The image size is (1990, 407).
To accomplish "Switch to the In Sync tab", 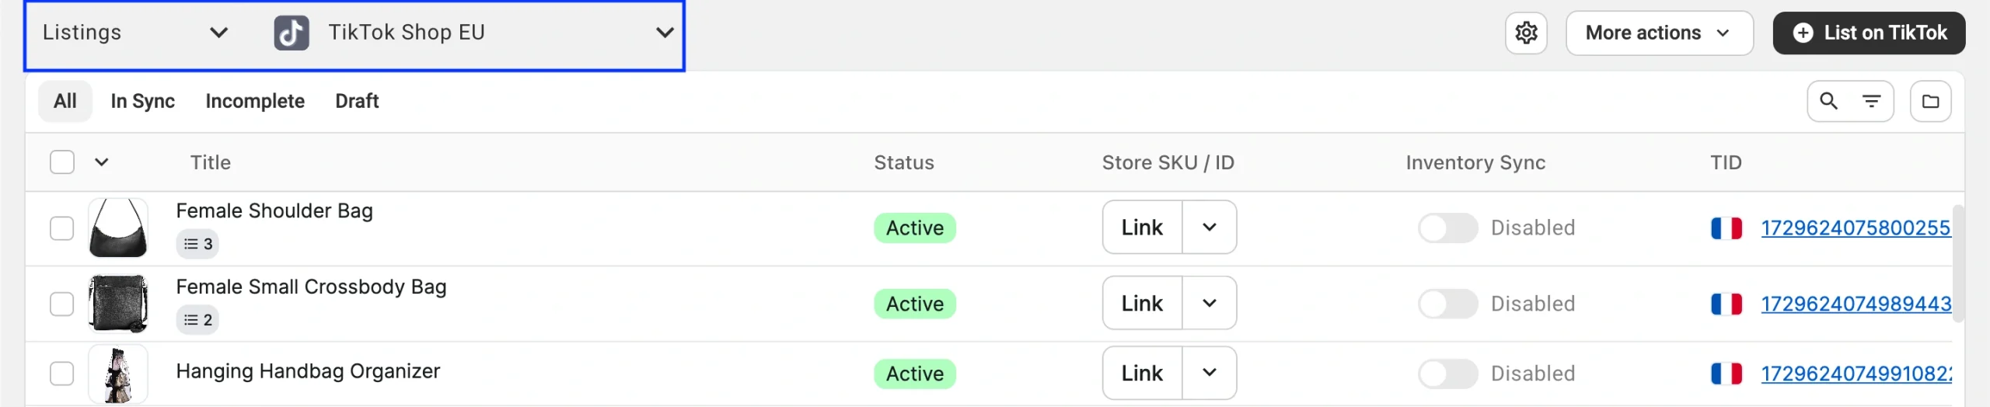I will pos(142,101).
